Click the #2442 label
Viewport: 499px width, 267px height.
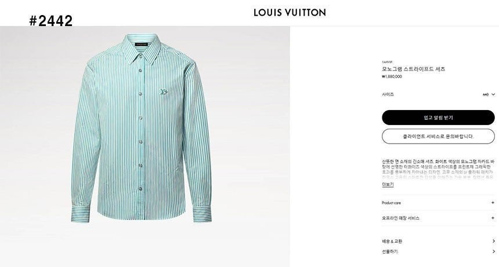pos(51,21)
